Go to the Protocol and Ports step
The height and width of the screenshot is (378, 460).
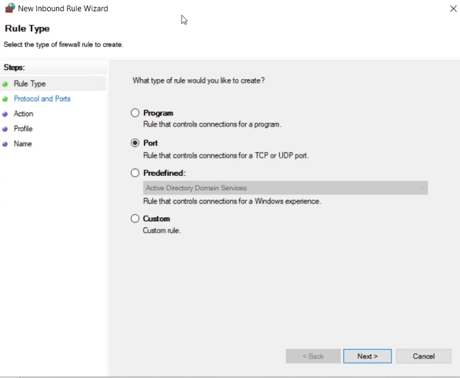42,99
